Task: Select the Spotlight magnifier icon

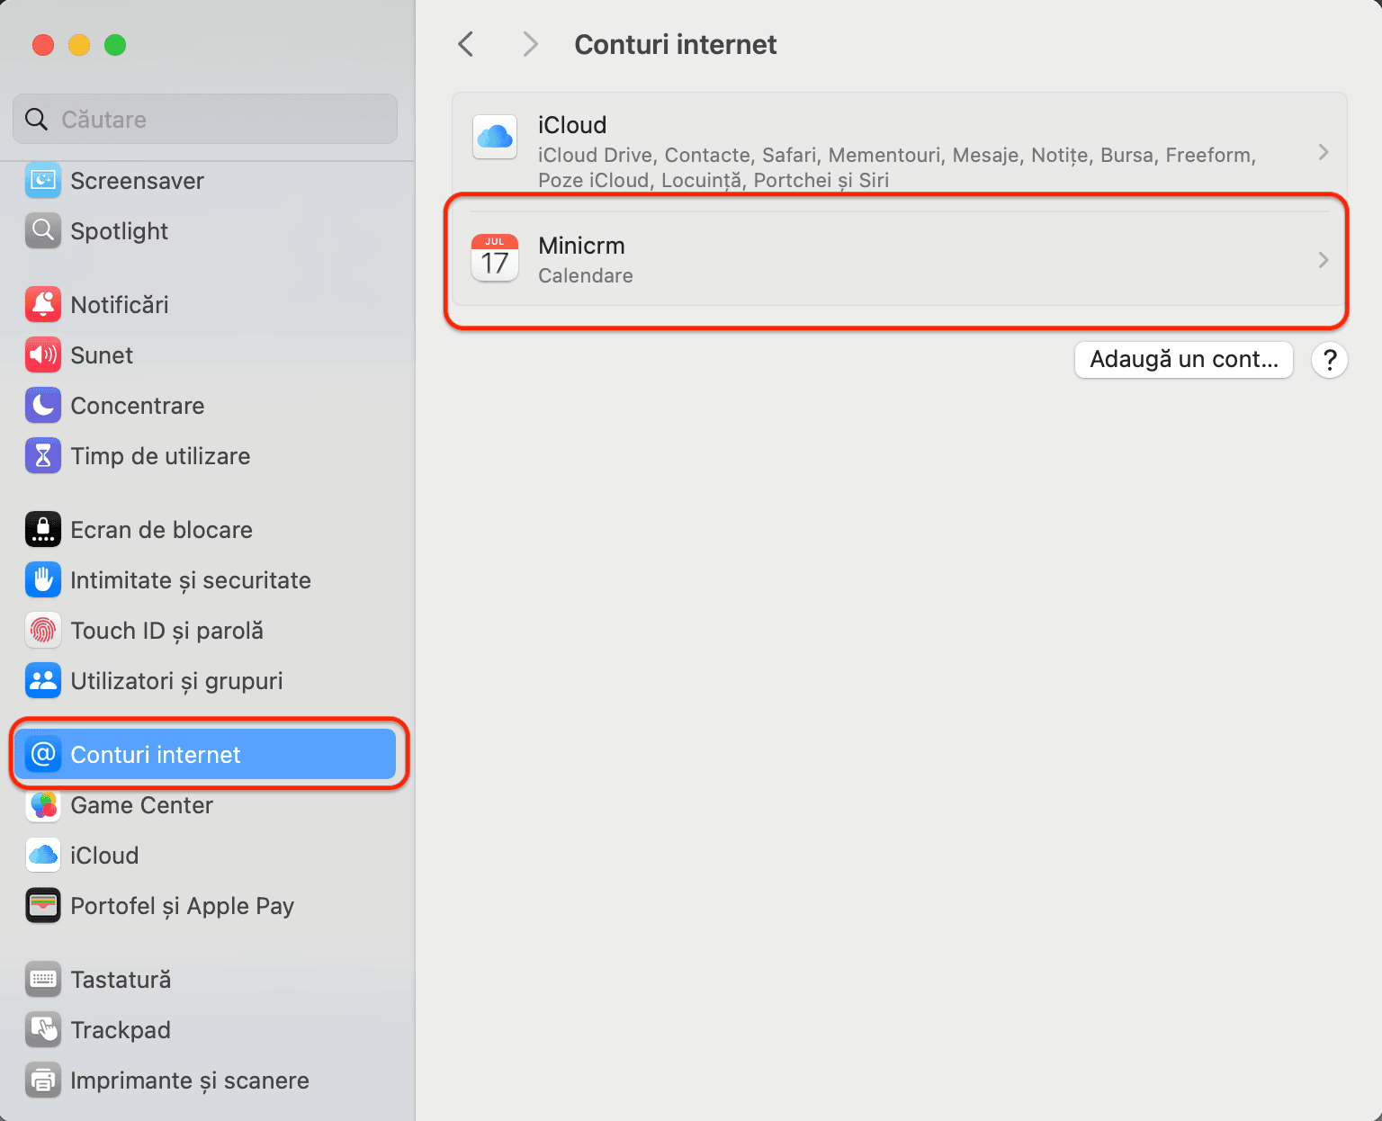Action: coord(43,231)
